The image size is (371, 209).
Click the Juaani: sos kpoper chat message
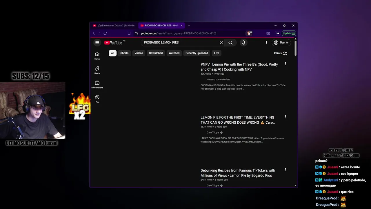[x=337, y=174]
